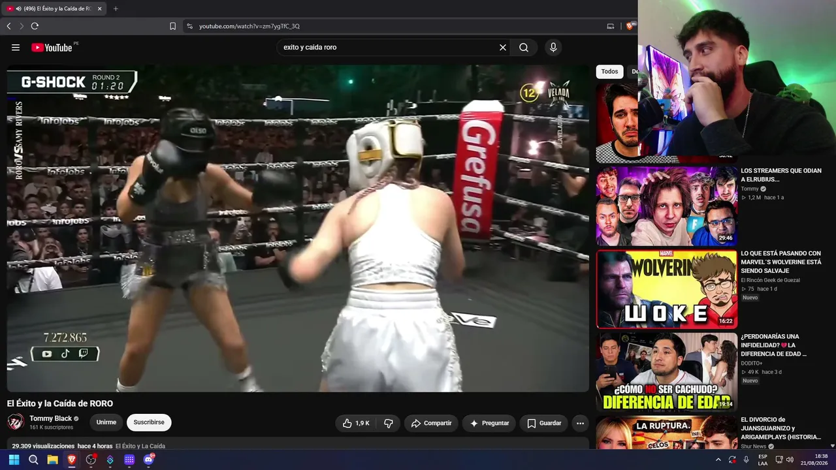Go forward in browser history
Viewport: 836px width, 470px height.
coord(22,26)
